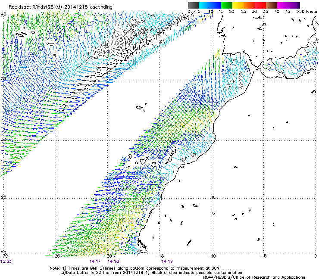Click the 'Rapidscat Winds(25KM) 20141218 ascending' title
The image size is (319, 280).
pyautogui.click(x=60, y=7)
